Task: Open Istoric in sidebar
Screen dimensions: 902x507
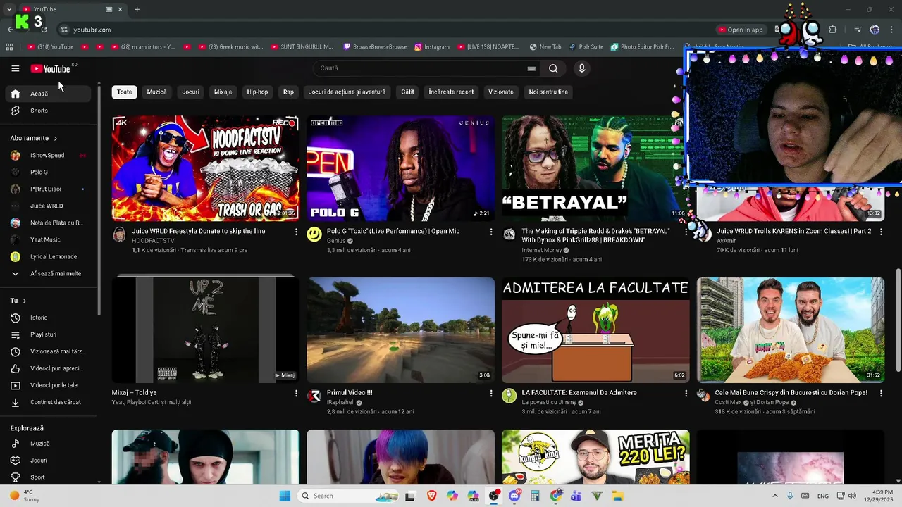Action: (x=49, y=318)
